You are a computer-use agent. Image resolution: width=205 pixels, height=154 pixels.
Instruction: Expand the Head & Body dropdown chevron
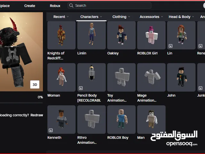pyautogui.click(x=193, y=17)
